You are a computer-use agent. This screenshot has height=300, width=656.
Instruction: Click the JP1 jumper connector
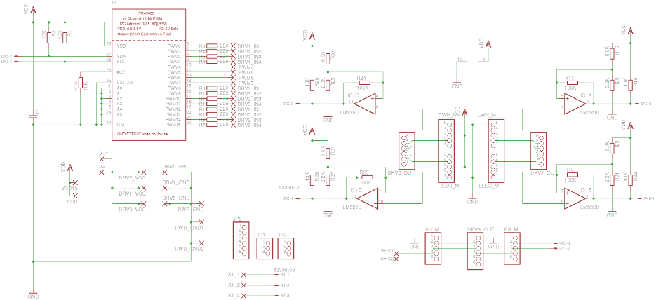tap(264, 247)
